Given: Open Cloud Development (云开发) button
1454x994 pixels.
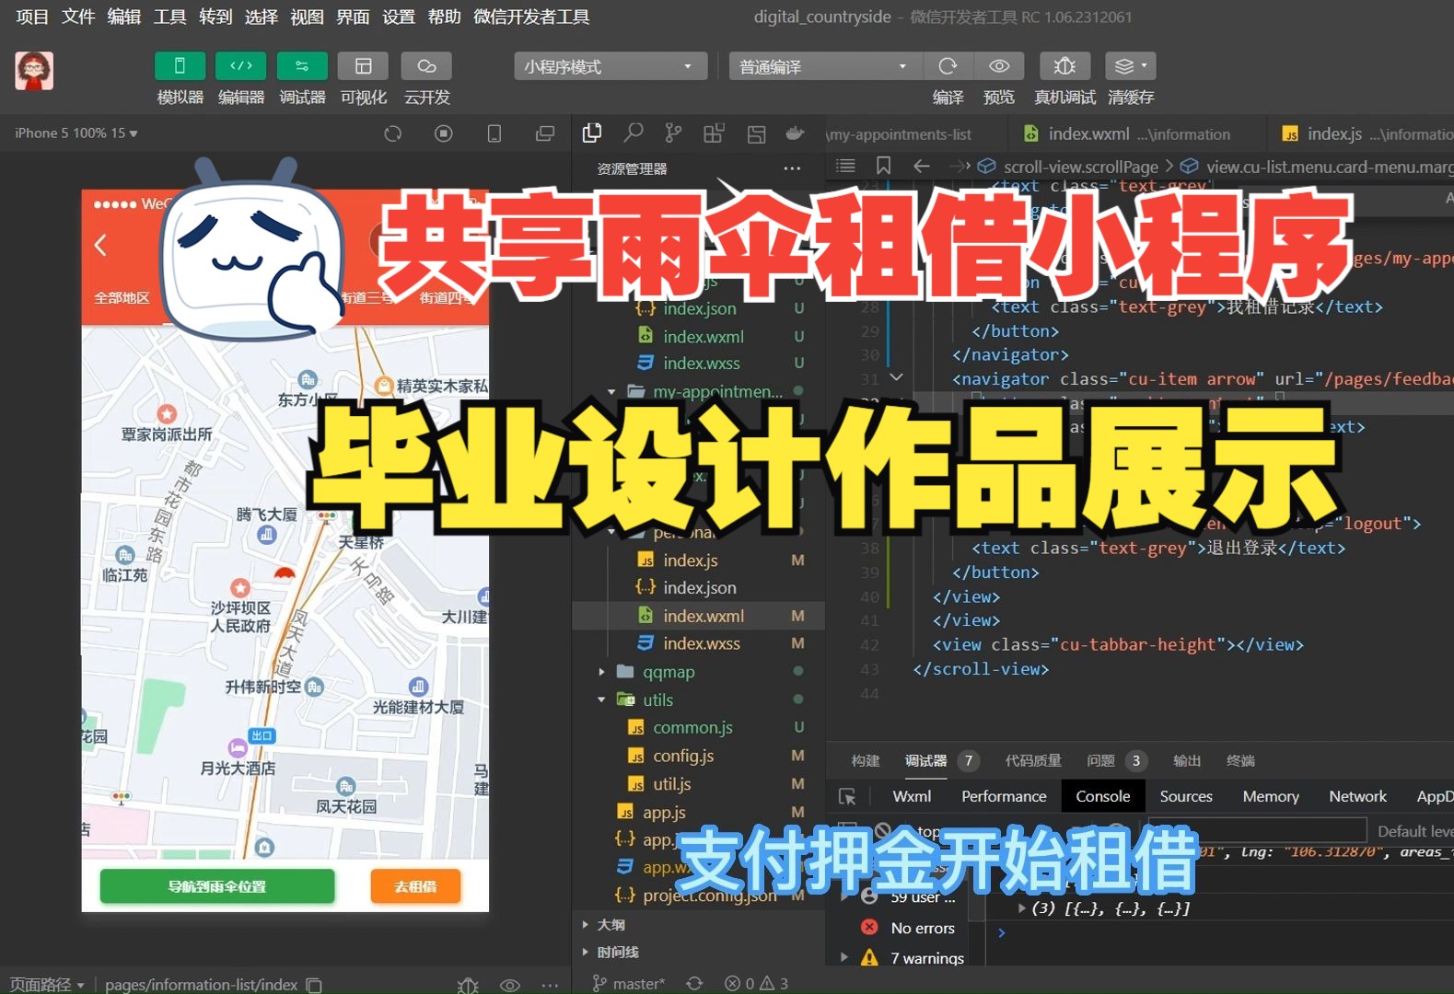Looking at the screenshot, I should [x=426, y=66].
